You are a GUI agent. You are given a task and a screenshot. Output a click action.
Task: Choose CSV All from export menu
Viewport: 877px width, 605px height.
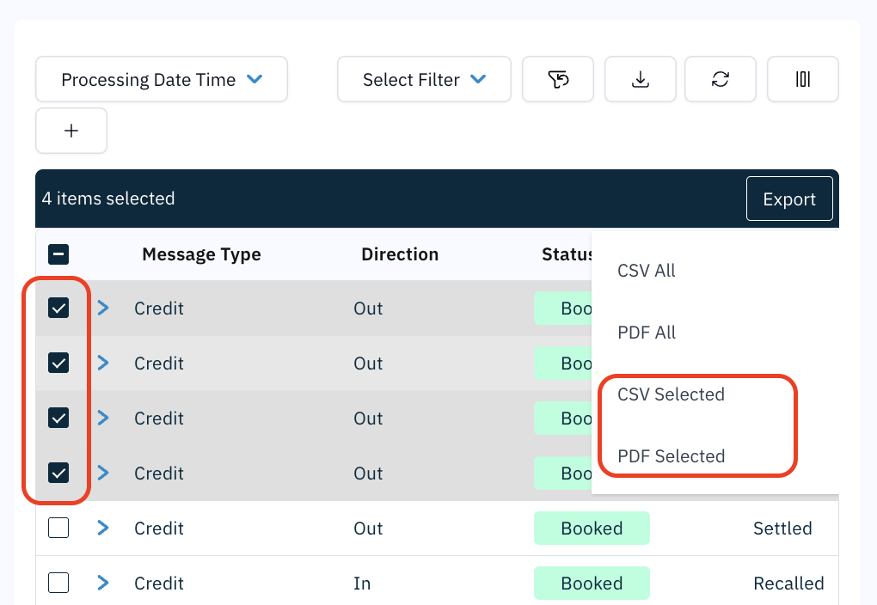tap(647, 271)
